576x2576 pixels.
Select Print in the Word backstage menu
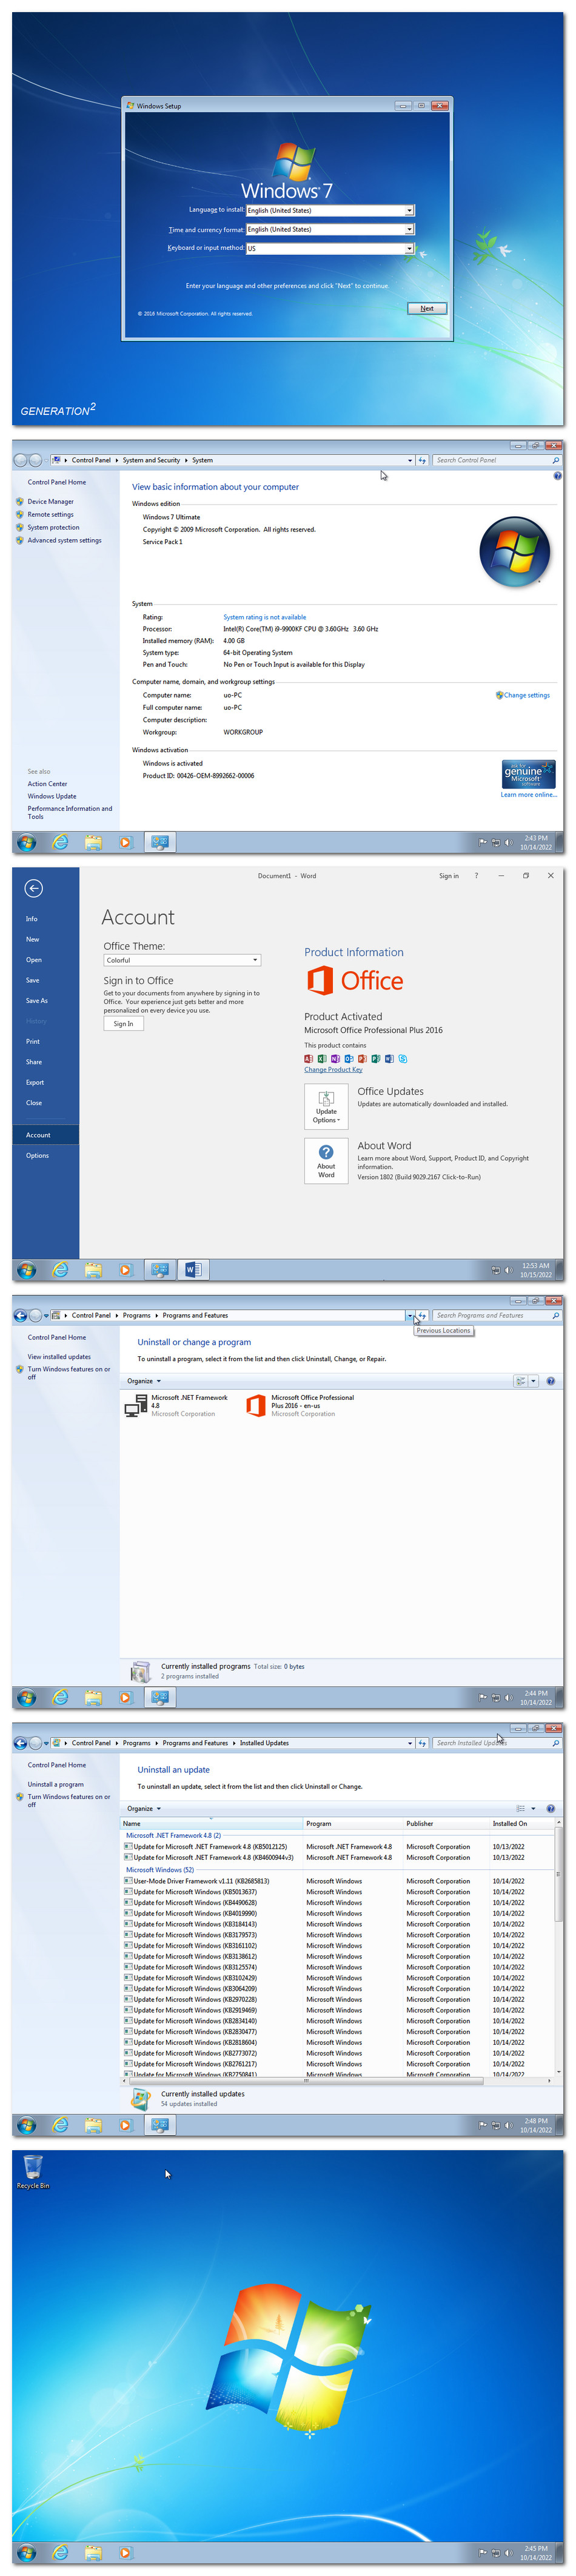33,1041
